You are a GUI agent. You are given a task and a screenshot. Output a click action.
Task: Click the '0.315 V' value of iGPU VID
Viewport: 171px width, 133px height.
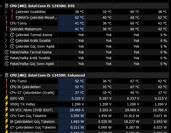tap(161, 99)
